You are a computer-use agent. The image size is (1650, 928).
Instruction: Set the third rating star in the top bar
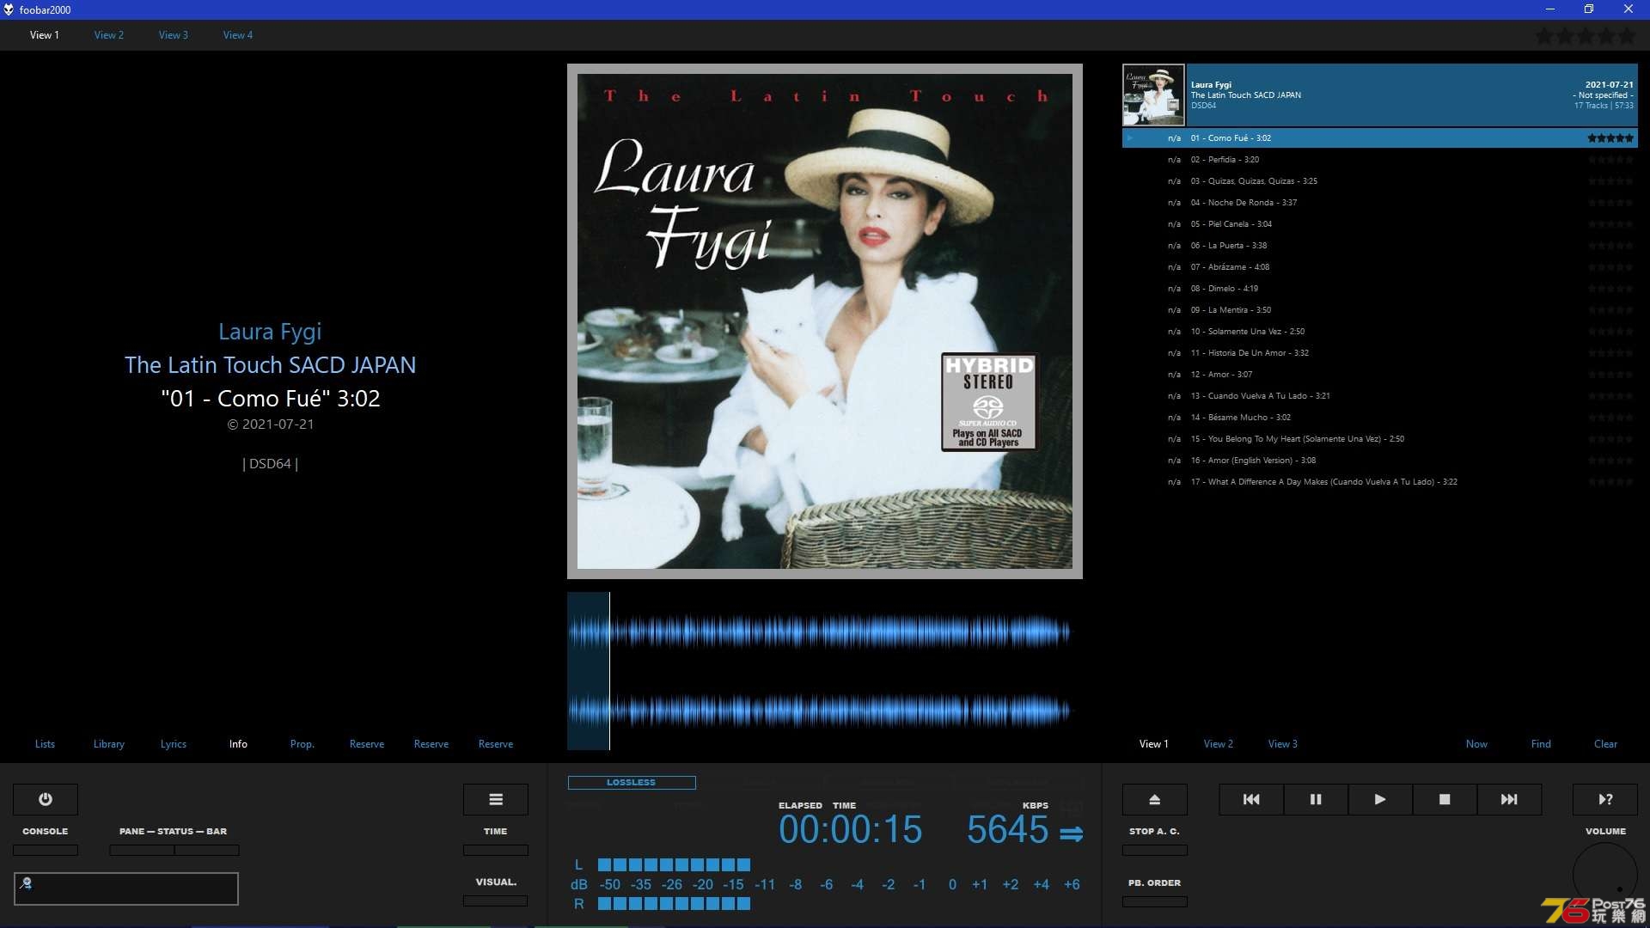tap(1586, 36)
